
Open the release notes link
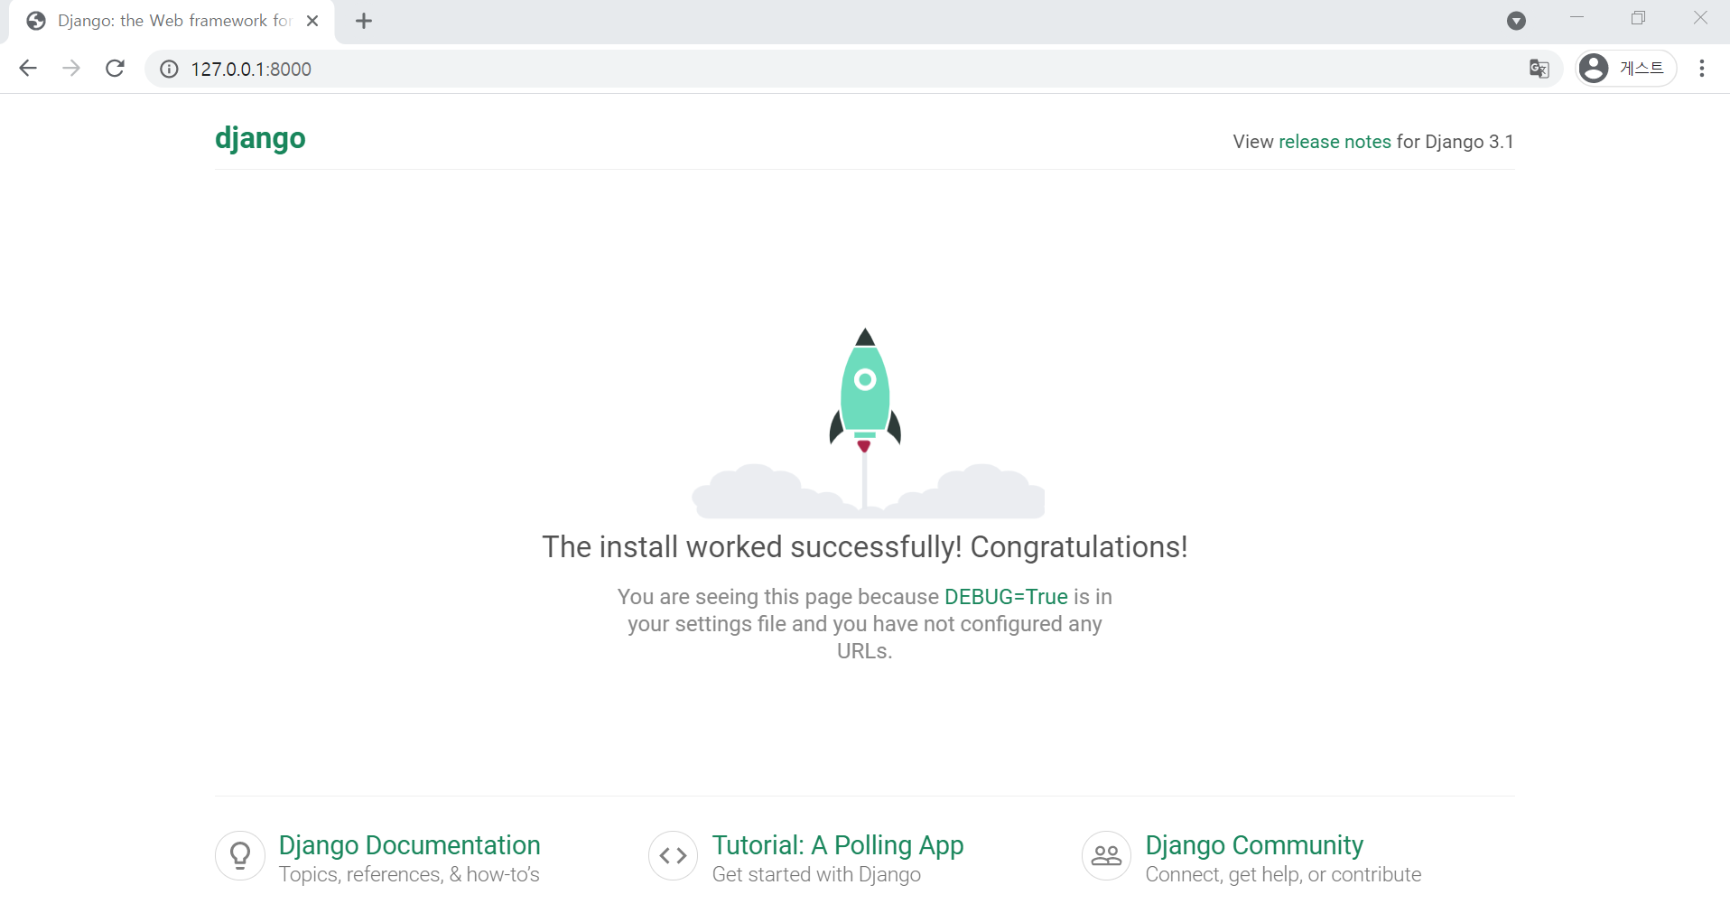coord(1335,142)
